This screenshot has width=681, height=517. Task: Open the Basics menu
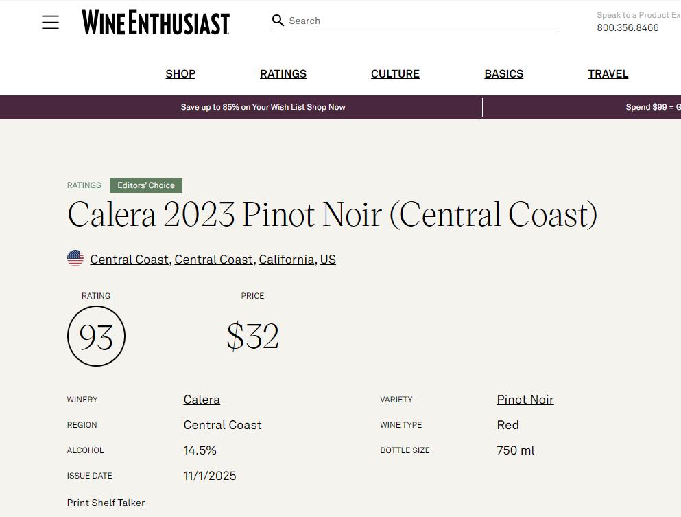pyautogui.click(x=503, y=73)
